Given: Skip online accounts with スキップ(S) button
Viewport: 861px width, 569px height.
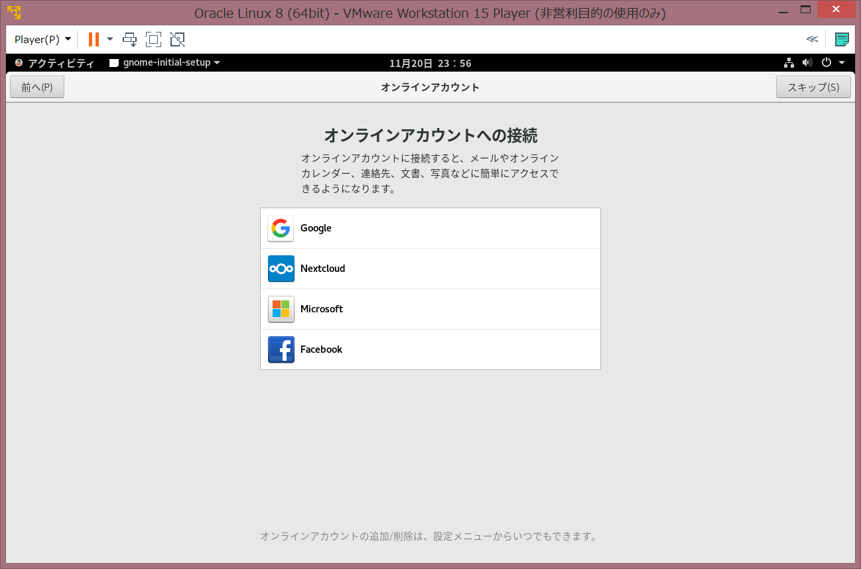Looking at the screenshot, I should [x=813, y=87].
